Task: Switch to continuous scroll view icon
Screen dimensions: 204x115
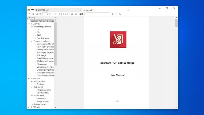Action: [x=64, y=14]
